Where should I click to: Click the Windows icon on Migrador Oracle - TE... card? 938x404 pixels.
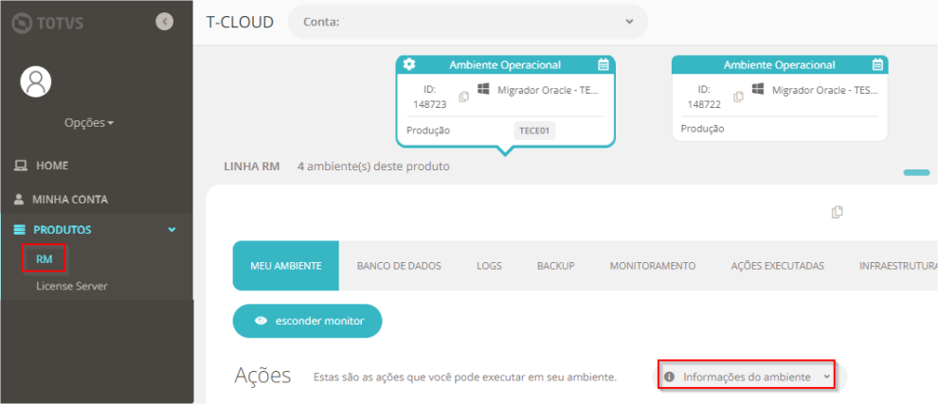click(483, 88)
